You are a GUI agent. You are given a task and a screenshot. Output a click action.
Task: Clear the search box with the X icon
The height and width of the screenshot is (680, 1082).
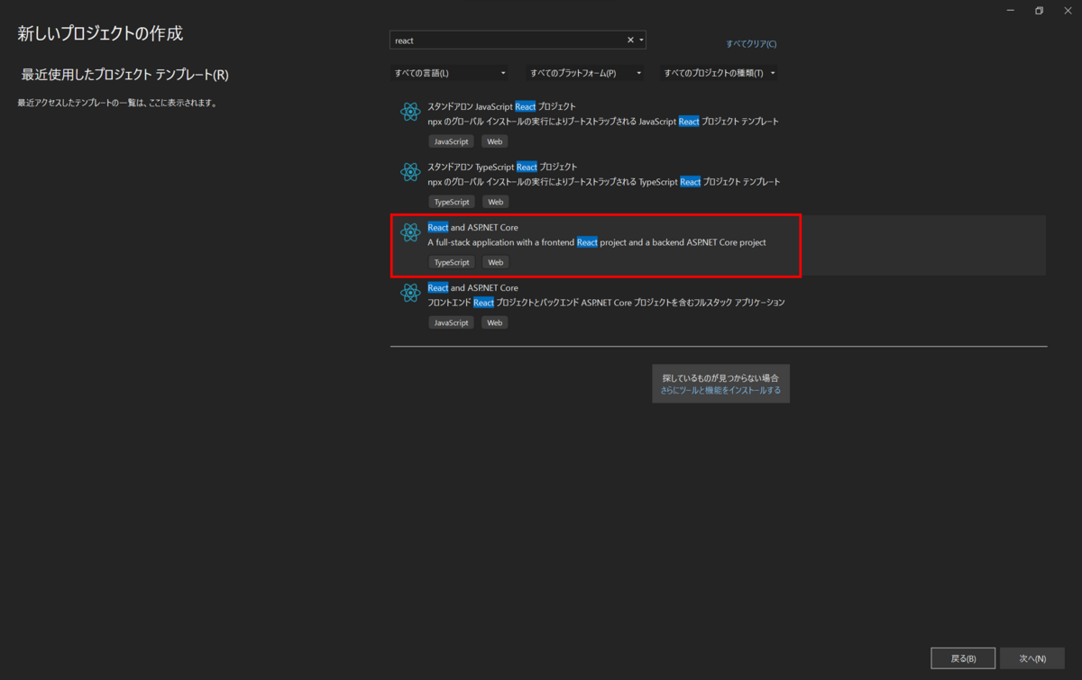tap(630, 40)
